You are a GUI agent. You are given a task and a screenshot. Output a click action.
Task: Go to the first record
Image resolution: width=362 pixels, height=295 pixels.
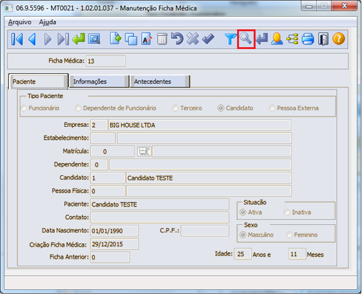pos(17,39)
